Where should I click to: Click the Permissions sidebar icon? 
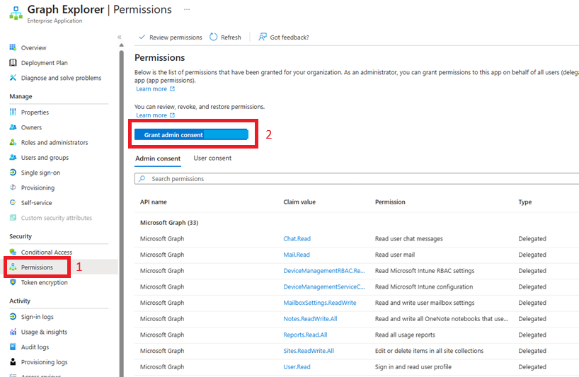pyautogui.click(x=13, y=267)
